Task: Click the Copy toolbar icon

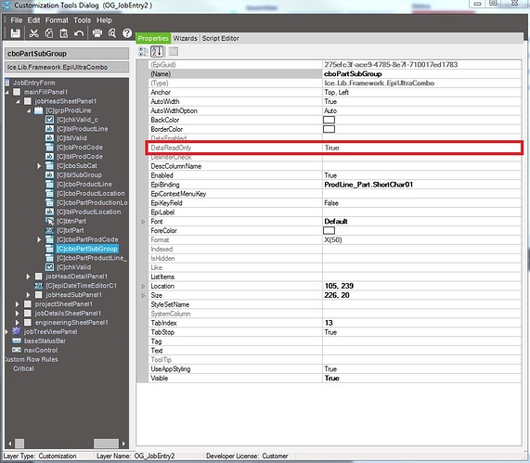Action: point(48,33)
